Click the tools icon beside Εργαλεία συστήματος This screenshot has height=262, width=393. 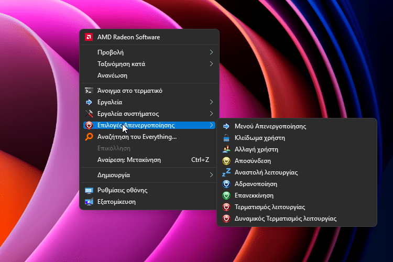tap(89, 114)
